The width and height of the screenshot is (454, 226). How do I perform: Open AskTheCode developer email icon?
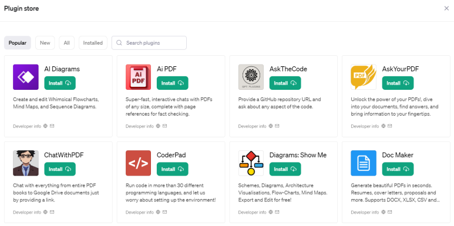277,126
